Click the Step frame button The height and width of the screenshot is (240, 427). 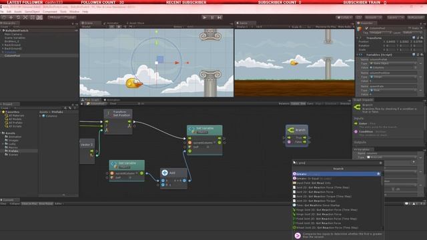[220, 17]
